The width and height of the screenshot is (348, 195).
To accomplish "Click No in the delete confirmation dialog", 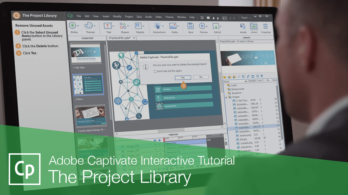I will [x=201, y=77].
